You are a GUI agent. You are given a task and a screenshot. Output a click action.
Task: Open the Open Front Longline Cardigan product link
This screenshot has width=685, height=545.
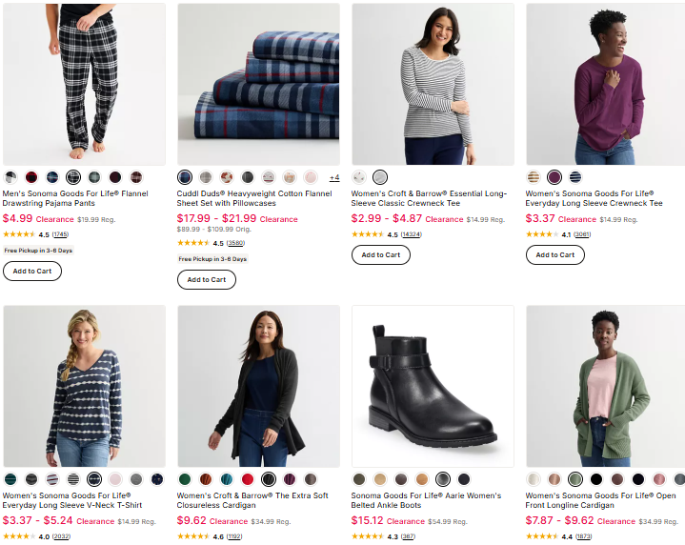pyautogui.click(x=600, y=500)
